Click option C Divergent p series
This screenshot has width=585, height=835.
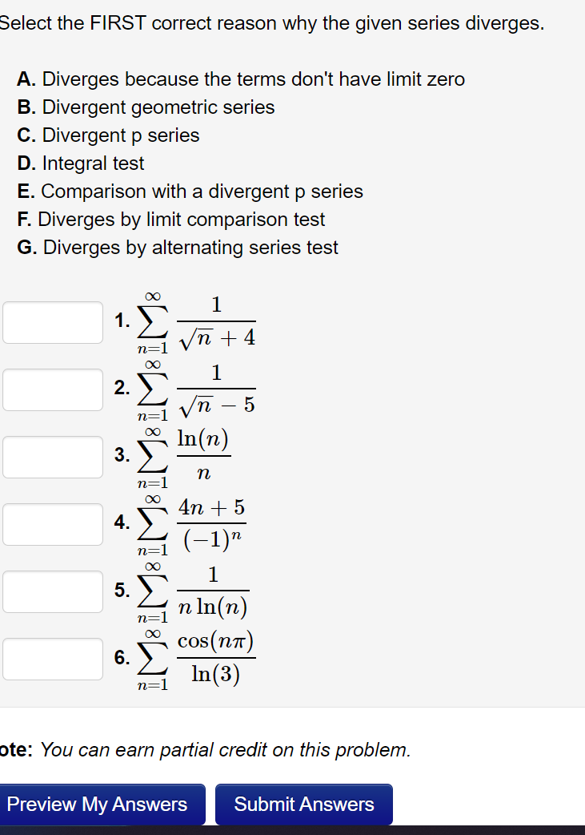(108, 135)
